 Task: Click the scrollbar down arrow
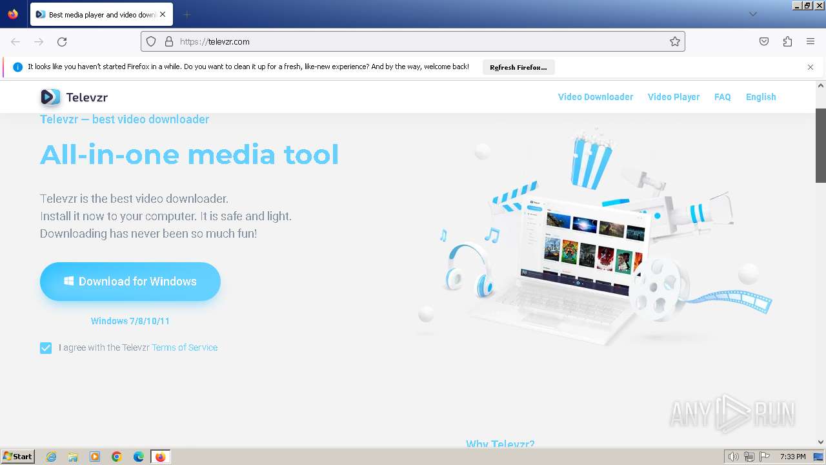821,442
